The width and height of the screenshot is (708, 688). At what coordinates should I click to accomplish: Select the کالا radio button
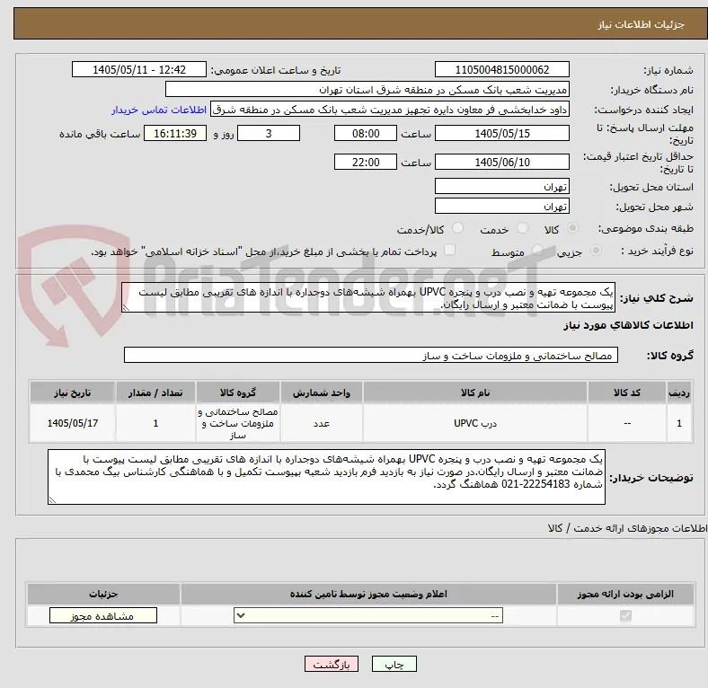[572, 228]
